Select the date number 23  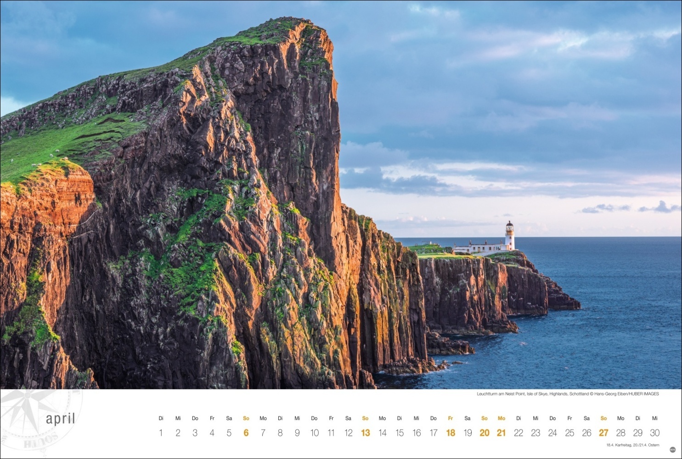pyautogui.click(x=535, y=433)
